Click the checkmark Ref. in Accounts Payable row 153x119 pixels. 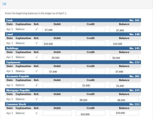[37, 85]
